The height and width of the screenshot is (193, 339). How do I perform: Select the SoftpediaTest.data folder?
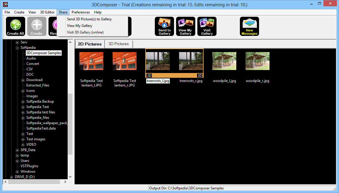pyautogui.click(x=41, y=128)
